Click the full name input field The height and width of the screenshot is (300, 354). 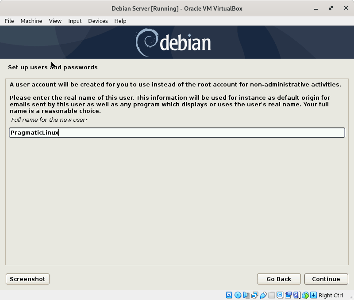point(177,132)
